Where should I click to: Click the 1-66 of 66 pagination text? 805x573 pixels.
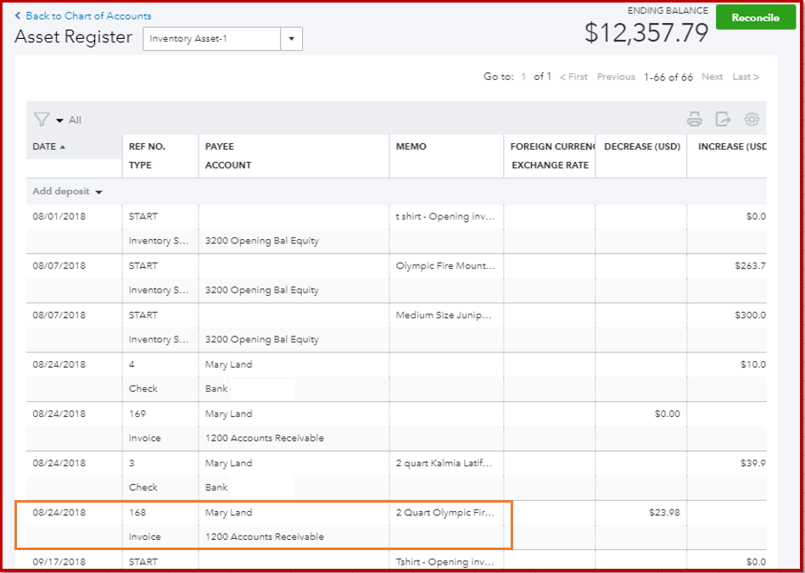[x=668, y=77]
